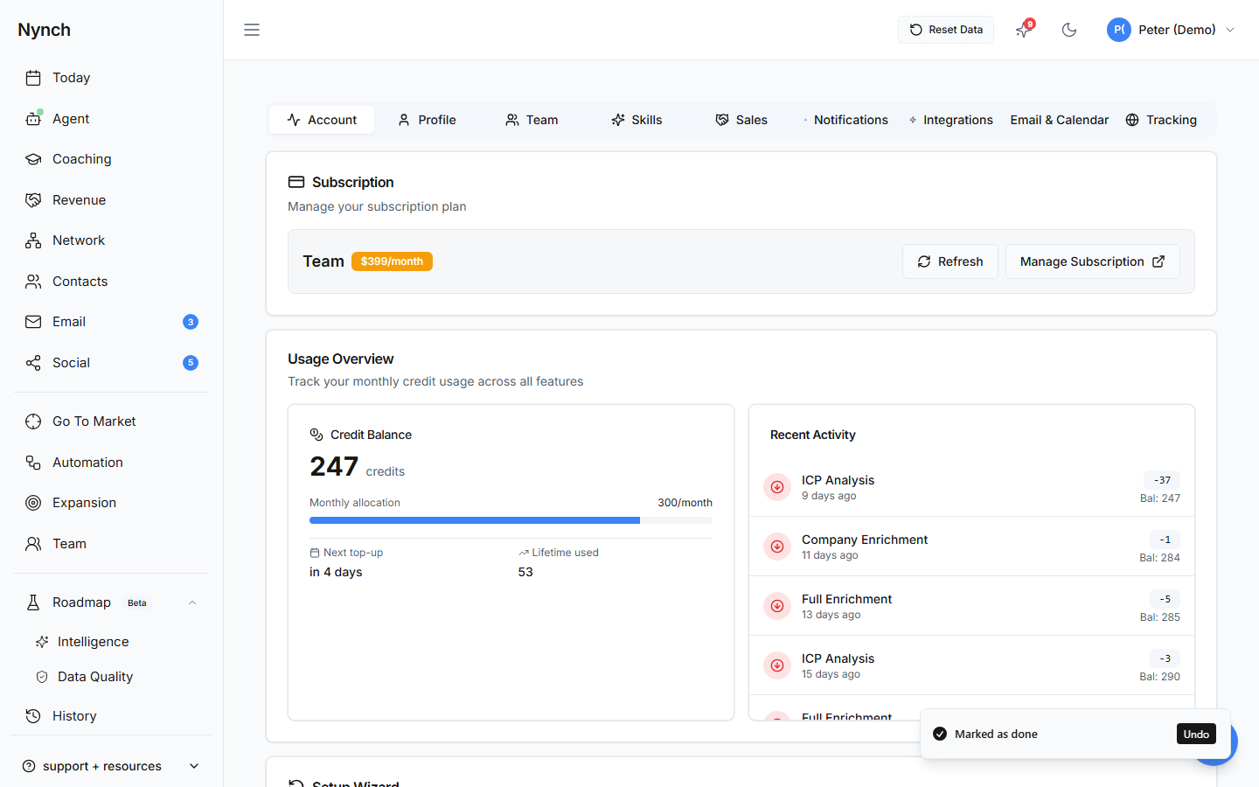
Task: Click the Roadmap Beta tag
Action: [x=137, y=602]
